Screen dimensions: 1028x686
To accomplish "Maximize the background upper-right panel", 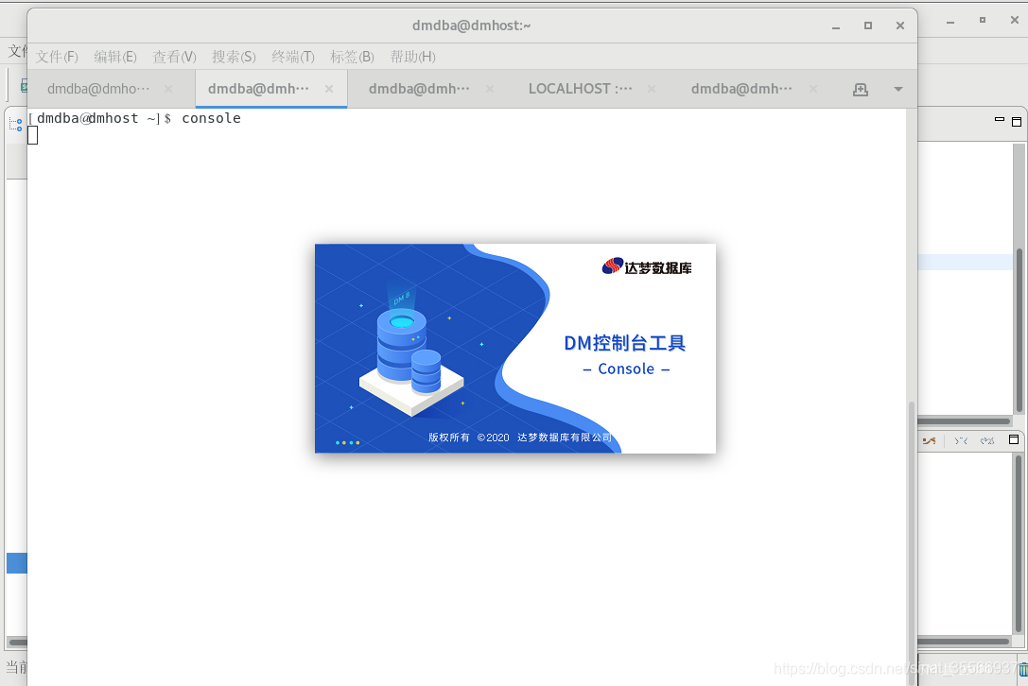I will click(1017, 122).
